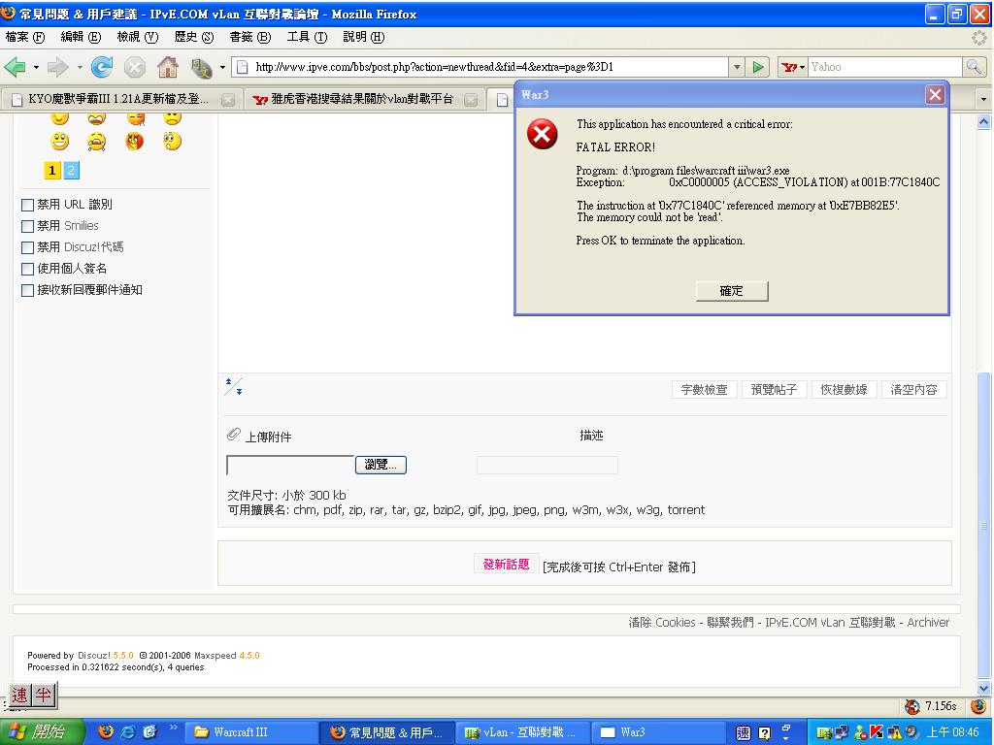Open the language bar options dropdown

786,738
